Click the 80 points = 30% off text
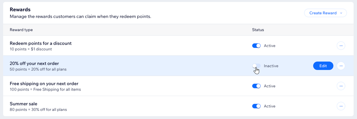357x119 pixels. tap(38, 110)
